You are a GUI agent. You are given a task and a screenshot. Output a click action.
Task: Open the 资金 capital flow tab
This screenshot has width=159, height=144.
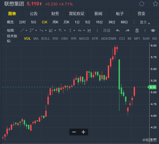tap(141, 14)
